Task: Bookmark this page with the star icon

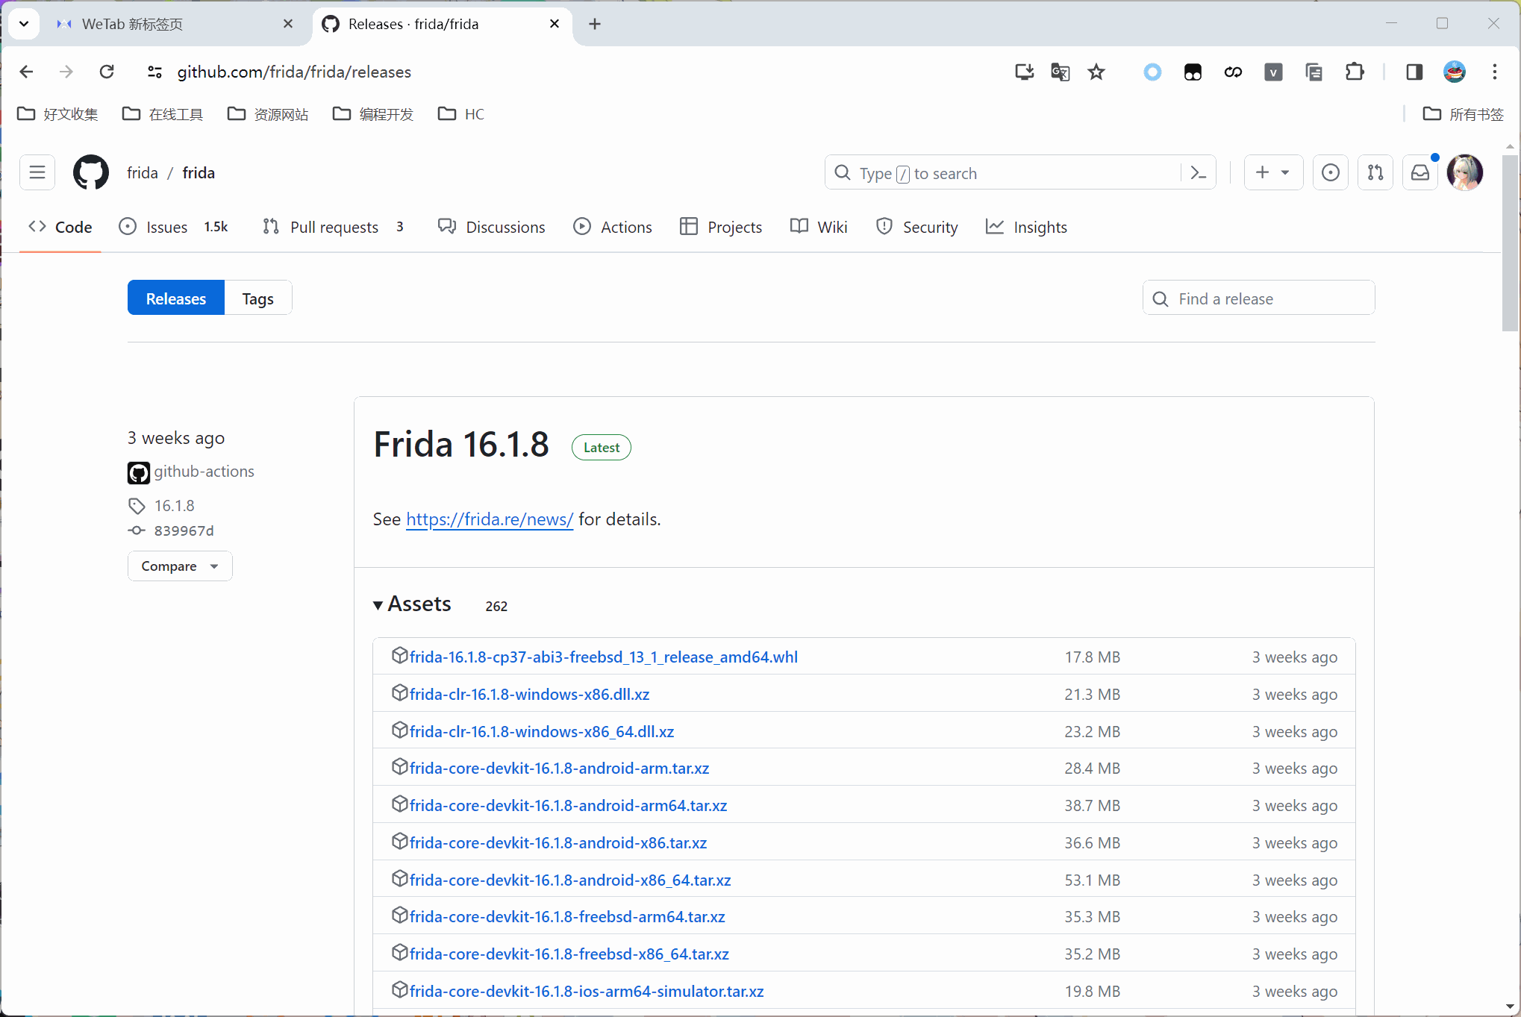Action: [1096, 72]
